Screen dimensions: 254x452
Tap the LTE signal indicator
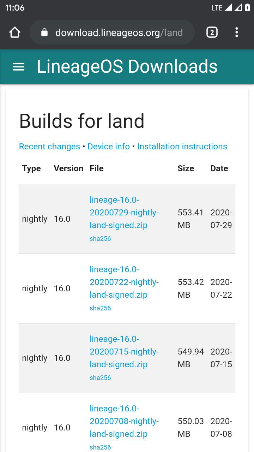217,7
